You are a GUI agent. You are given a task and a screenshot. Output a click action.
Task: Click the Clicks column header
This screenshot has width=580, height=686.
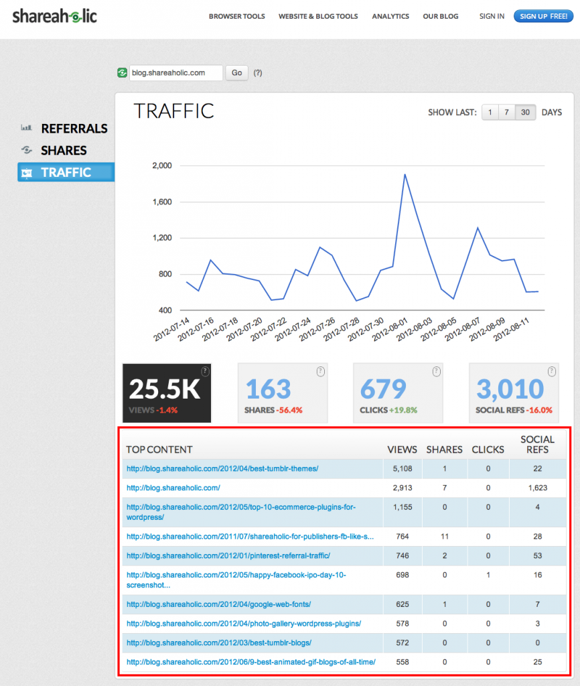[x=488, y=450]
